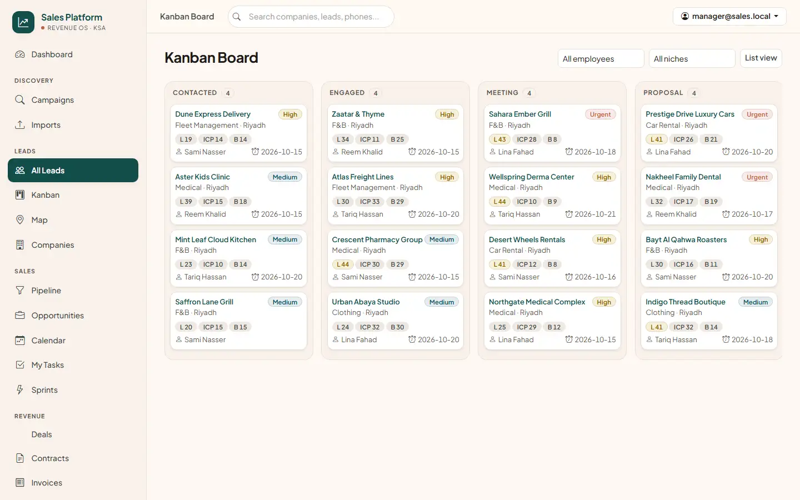Click the Campaigns magnifier icon

coord(20,100)
